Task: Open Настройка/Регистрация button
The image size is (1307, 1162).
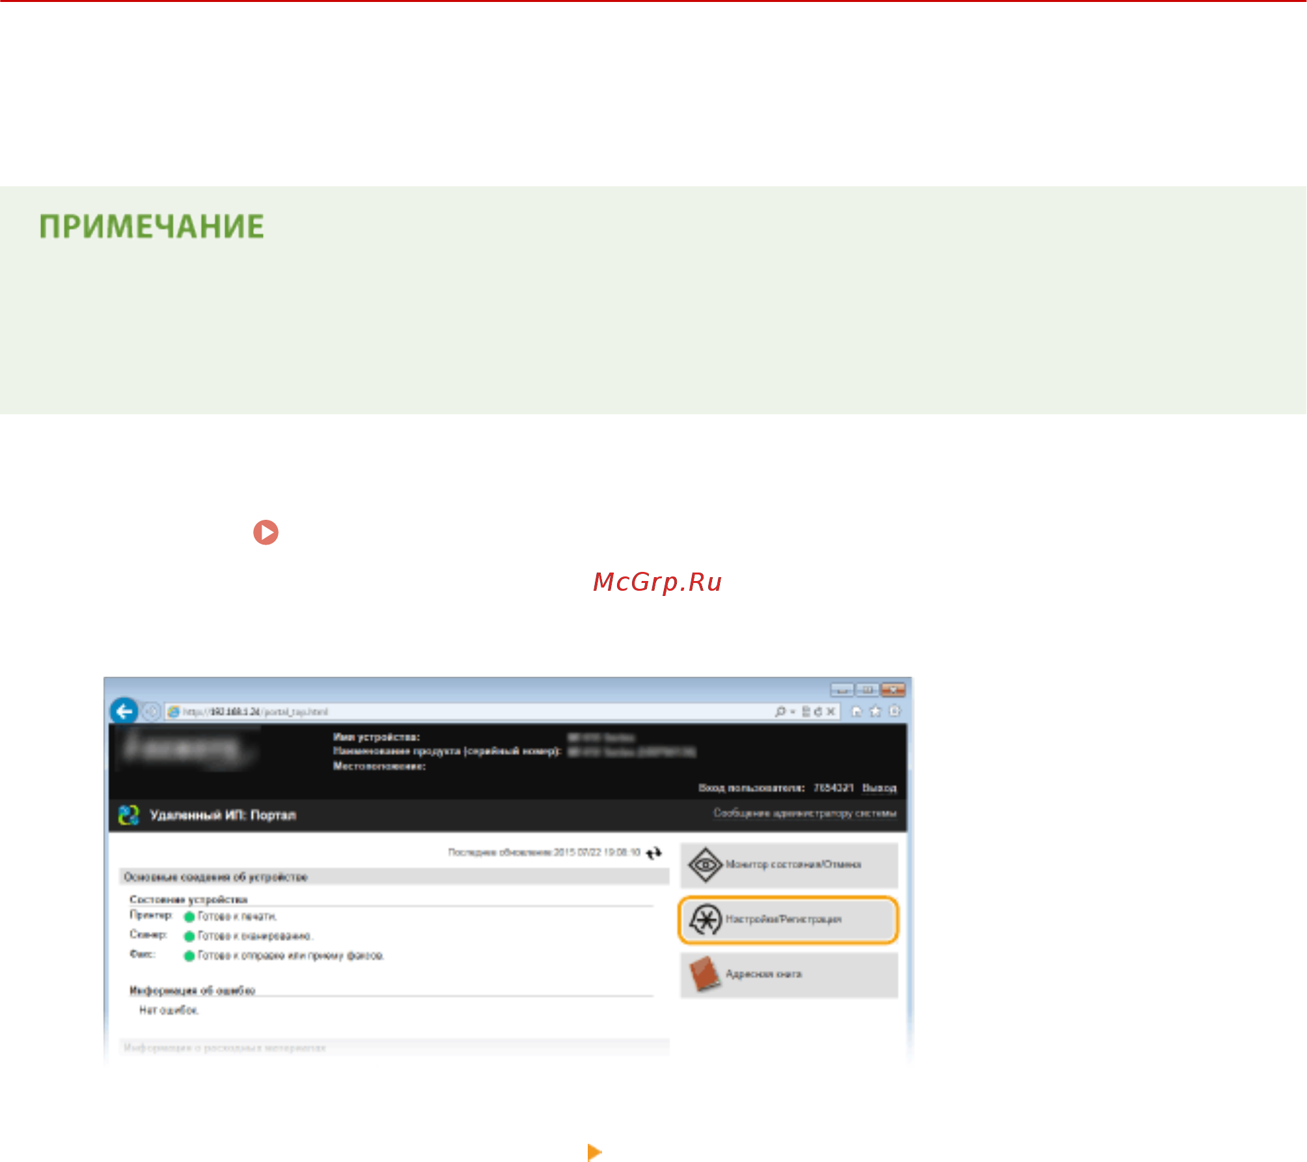Action: point(789,920)
